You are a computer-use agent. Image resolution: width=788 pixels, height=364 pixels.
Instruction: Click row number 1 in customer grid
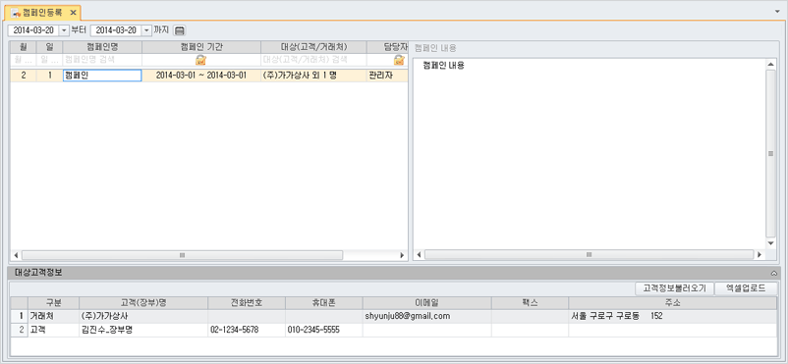pyautogui.click(x=19, y=316)
